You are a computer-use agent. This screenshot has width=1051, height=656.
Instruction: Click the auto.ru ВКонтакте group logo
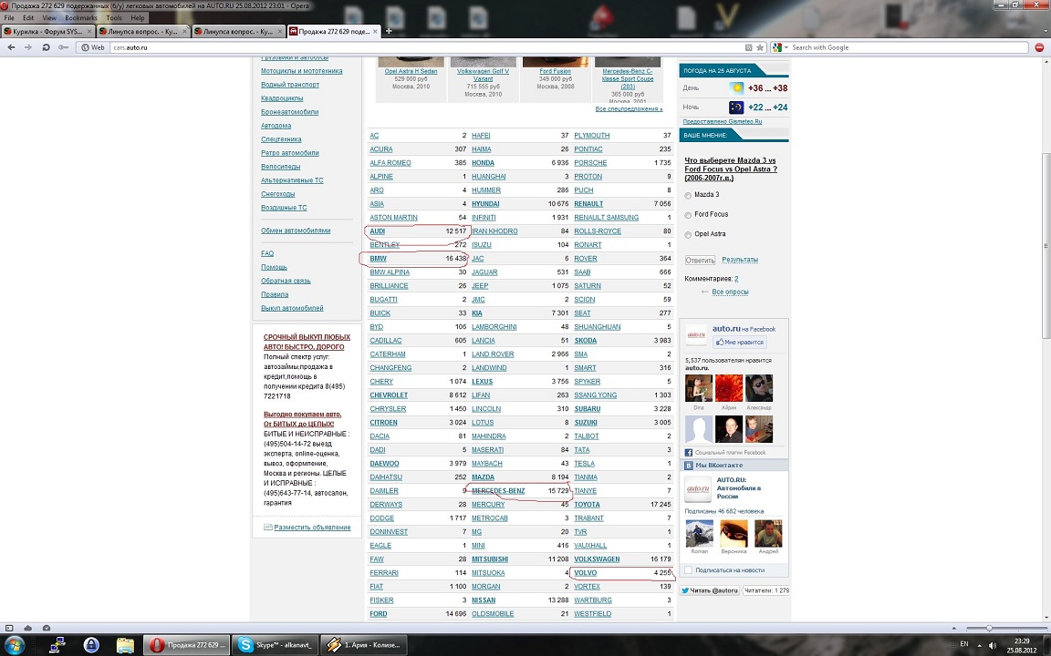click(x=698, y=489)
